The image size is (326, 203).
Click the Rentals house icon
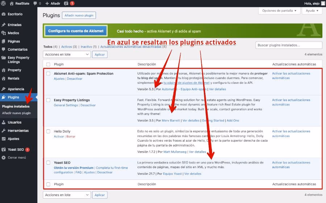point(4,78)
